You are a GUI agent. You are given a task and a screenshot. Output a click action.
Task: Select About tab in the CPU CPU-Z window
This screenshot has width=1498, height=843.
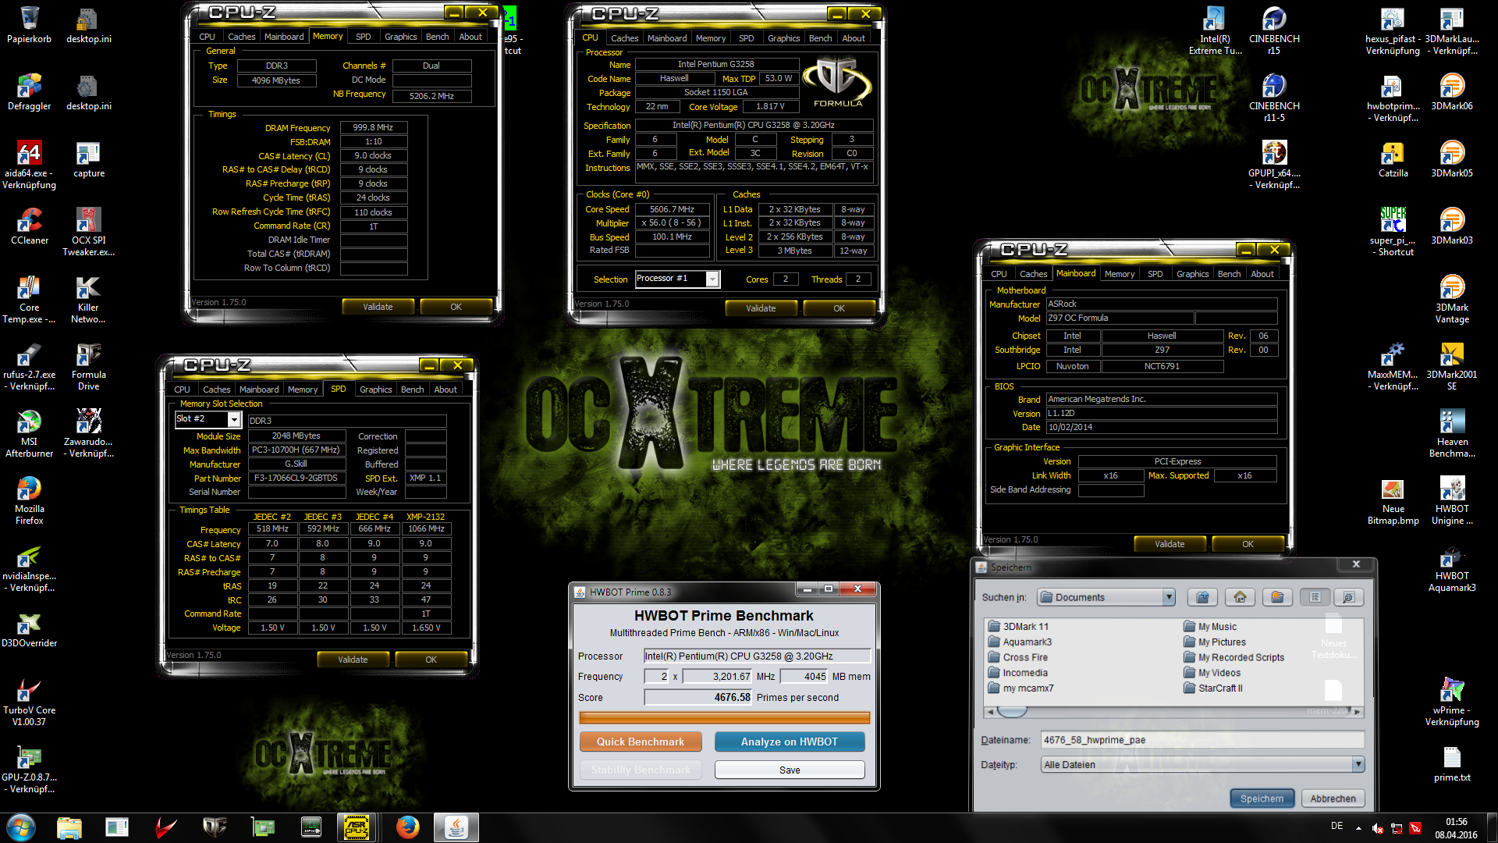pos(853,37)
